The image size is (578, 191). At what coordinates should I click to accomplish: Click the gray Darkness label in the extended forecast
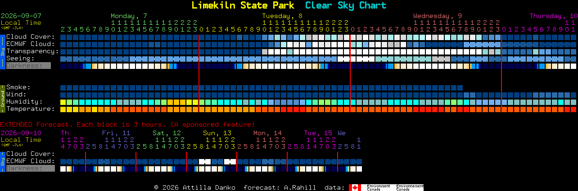click(30, 168)
